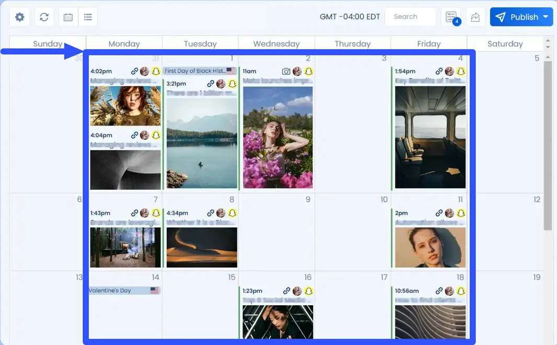Click camera icon on Wednesday 11am post
Viewport: 557px width, 345px height.
[286, 71]
